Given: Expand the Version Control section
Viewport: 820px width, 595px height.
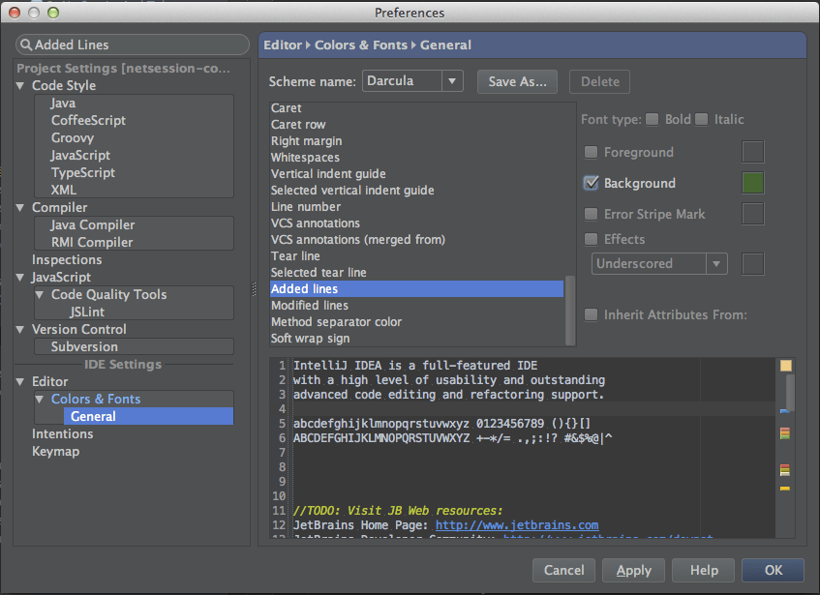Looking at the screenshot, I should tap(20, 329).
